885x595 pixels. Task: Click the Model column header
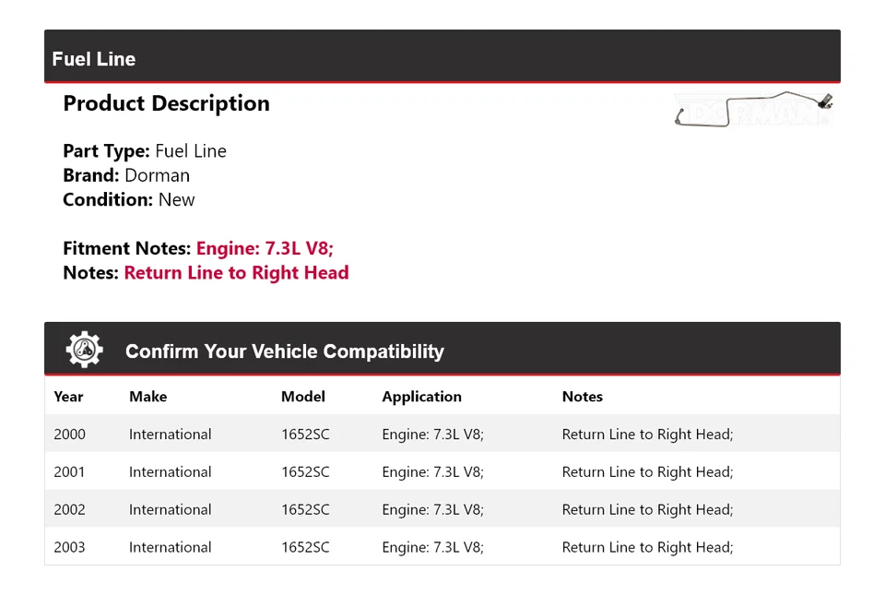point(303,397)
